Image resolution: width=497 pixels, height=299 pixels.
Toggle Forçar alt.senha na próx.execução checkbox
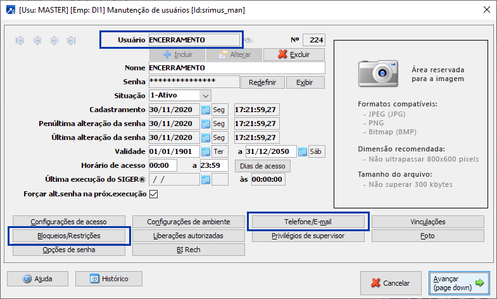point(153,194)
